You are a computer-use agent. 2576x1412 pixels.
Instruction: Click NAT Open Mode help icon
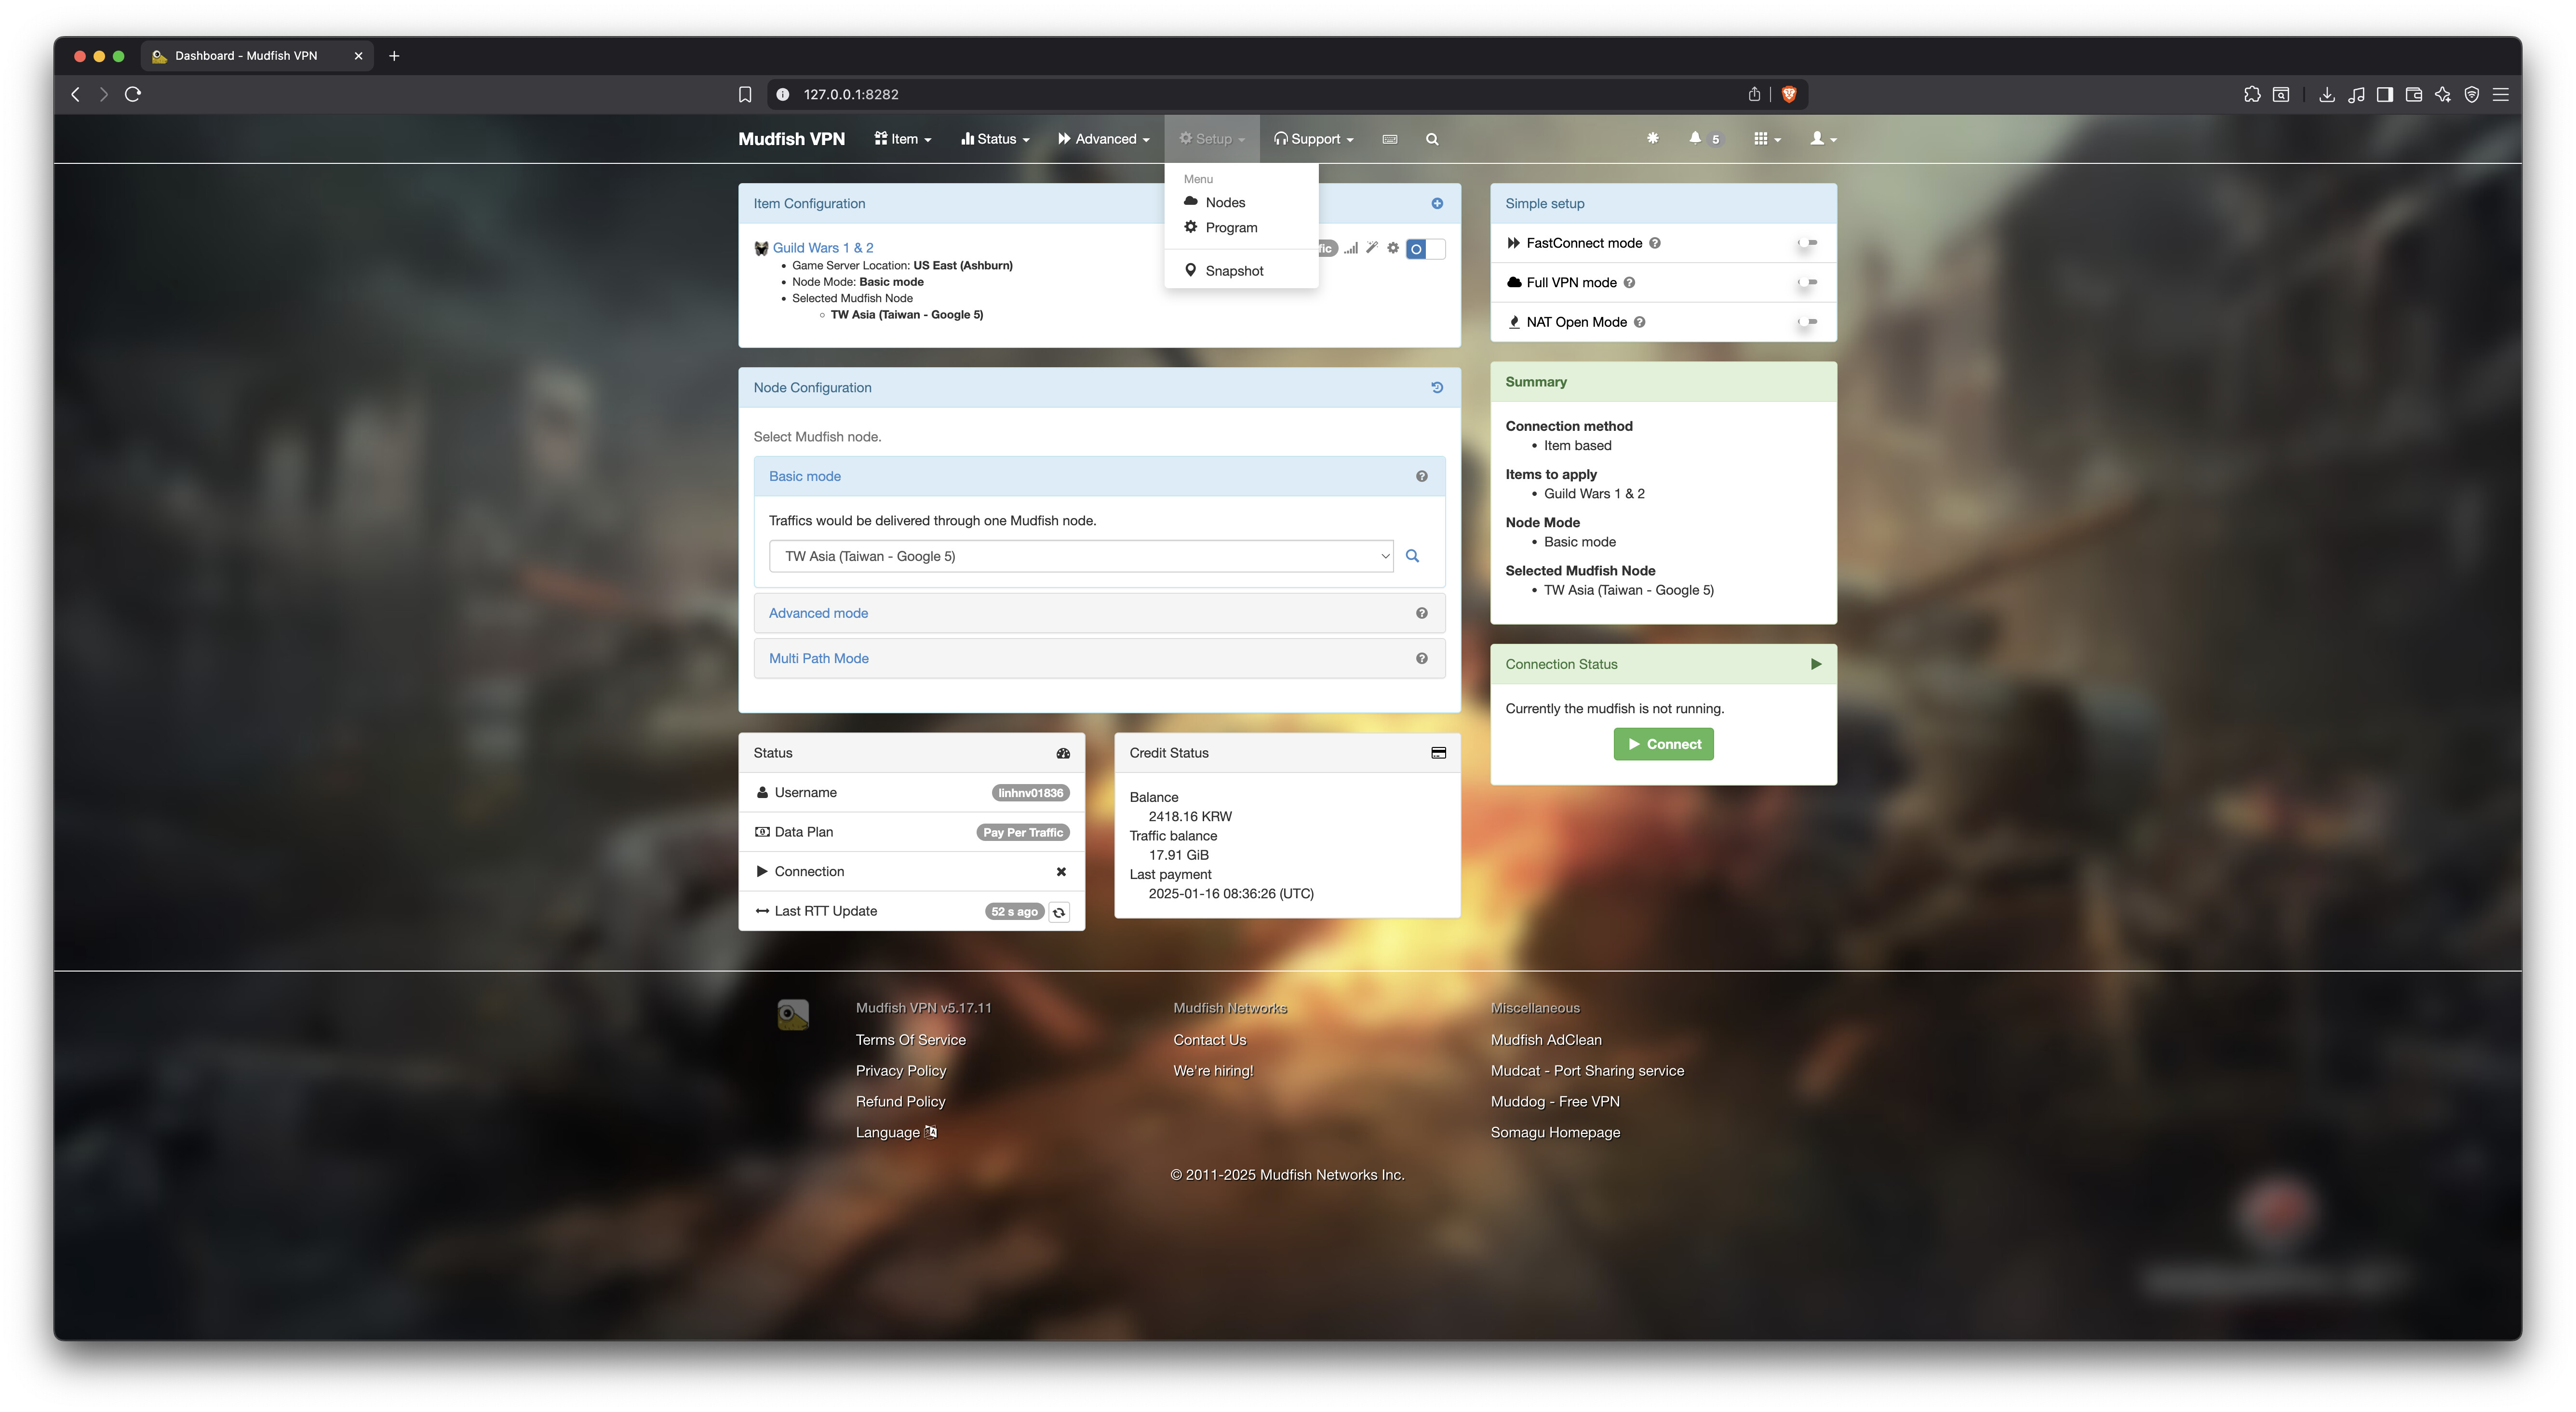click(x=1639, y=322)
